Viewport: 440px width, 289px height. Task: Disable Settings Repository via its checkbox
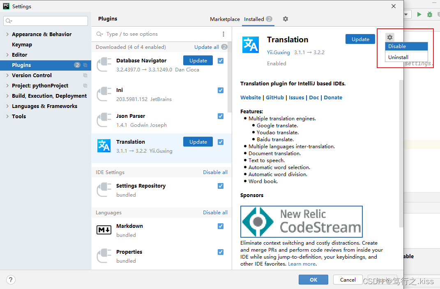[x=221, y=186]
